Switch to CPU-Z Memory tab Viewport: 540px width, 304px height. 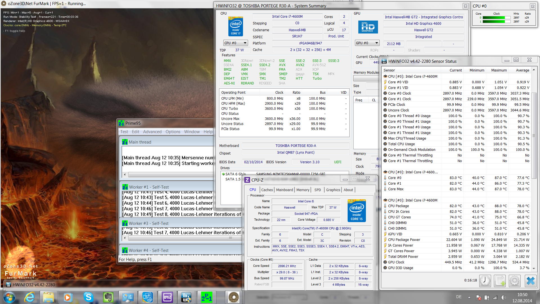[303, 190]
